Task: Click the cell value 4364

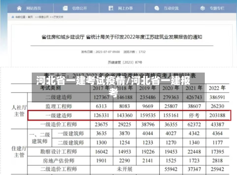Action: click(x=218, y=134)
